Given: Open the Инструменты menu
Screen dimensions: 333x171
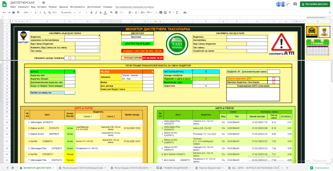Looking at the screenshot, I should (x=78, y=7).
